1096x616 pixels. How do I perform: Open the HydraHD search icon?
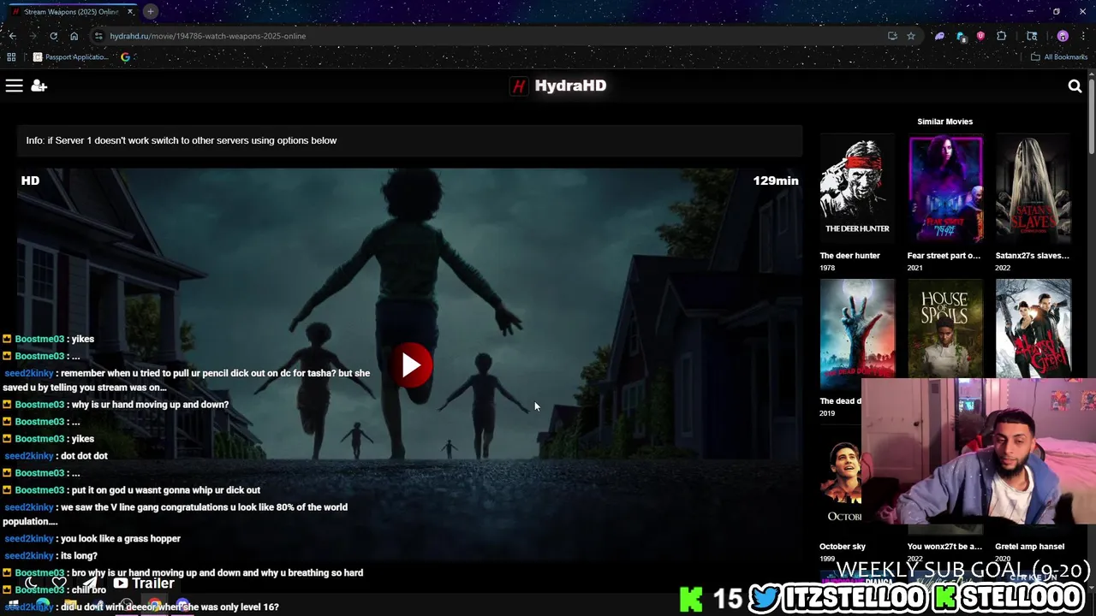click(x=1075, y=86)
